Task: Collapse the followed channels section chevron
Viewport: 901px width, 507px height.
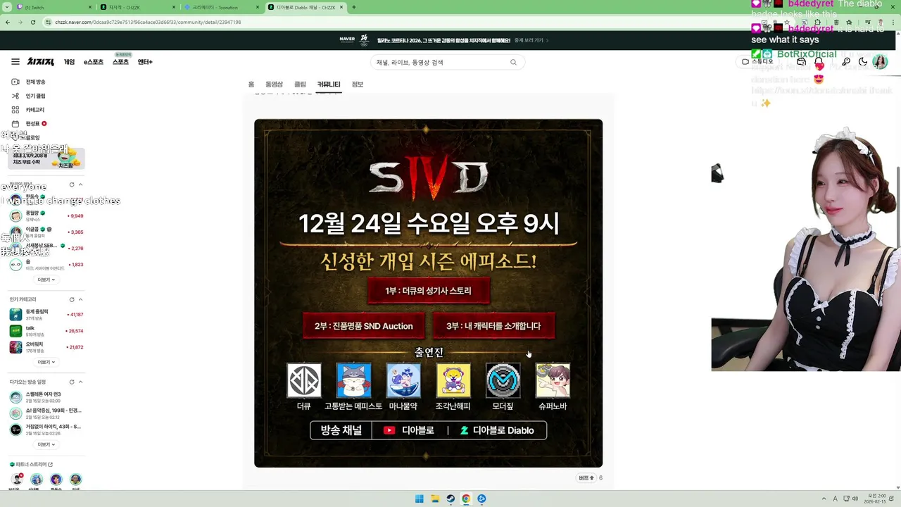Action: 80,184
